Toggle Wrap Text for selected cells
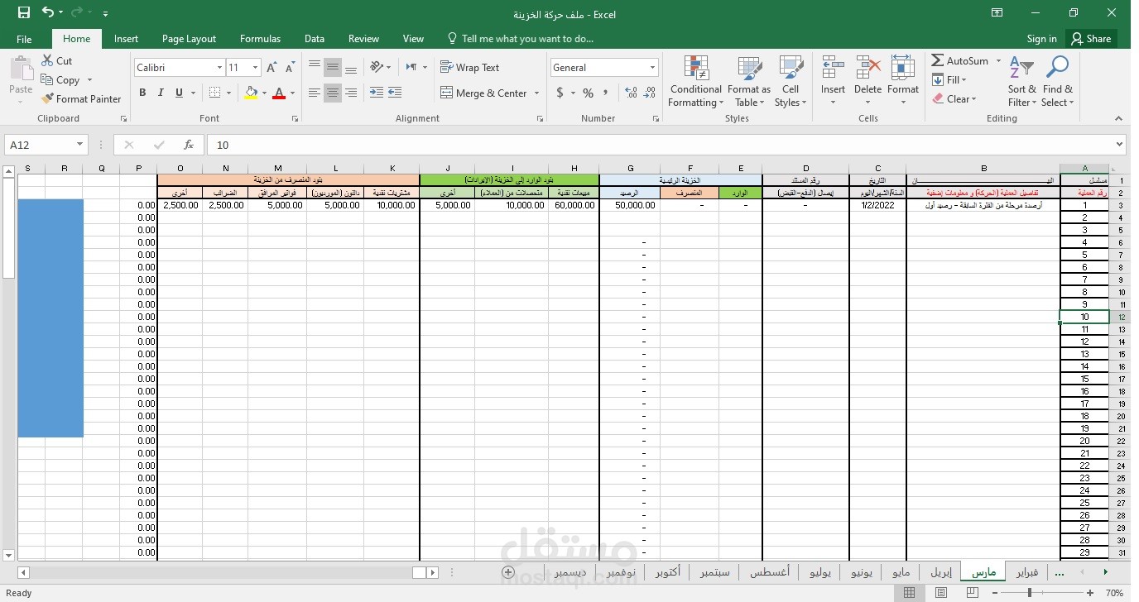The height and width of the screenshot is (602, 1139). click(x=470, y=67)
